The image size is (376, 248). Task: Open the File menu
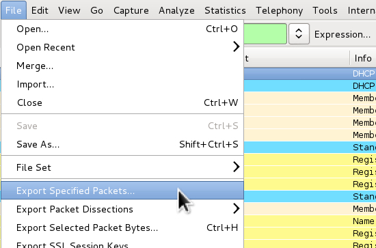[x=14, y=10]
